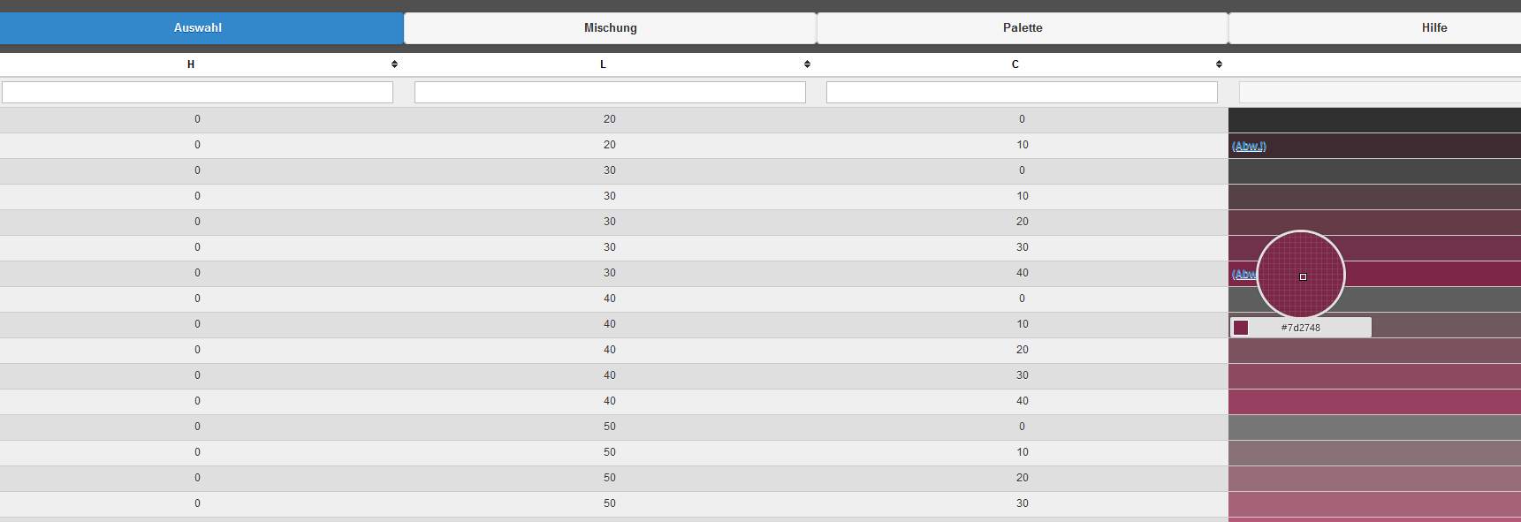Click the gray swatch for L 50, C 0

1374,427
